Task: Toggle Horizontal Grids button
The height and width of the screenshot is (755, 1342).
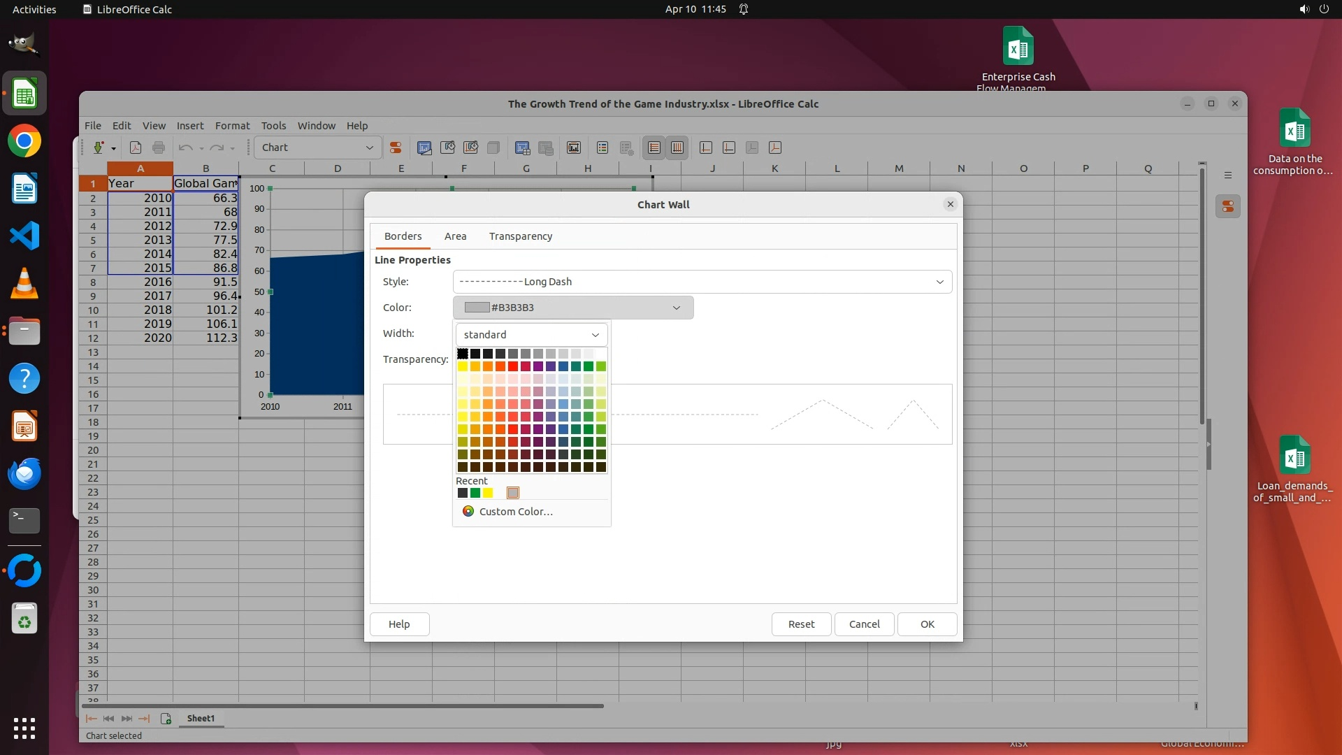Action: pyautogui.click(x=654, y=148)
